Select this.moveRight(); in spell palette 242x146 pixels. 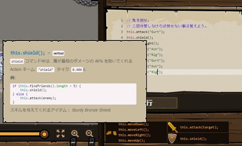[135, 135]
